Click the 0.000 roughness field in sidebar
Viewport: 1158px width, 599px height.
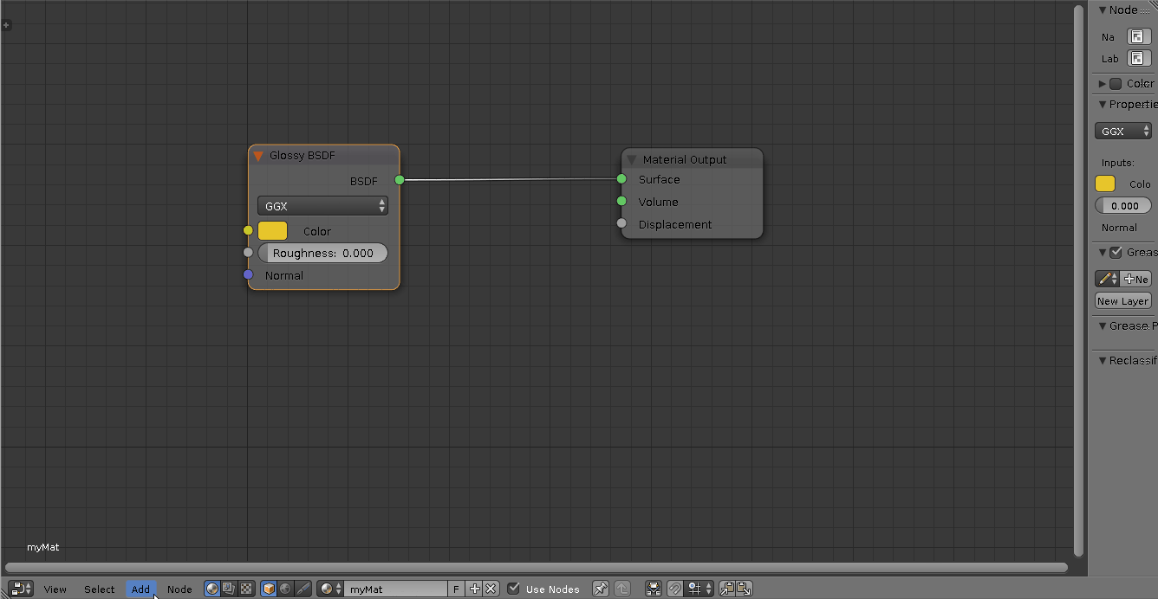coord(1123,206)
